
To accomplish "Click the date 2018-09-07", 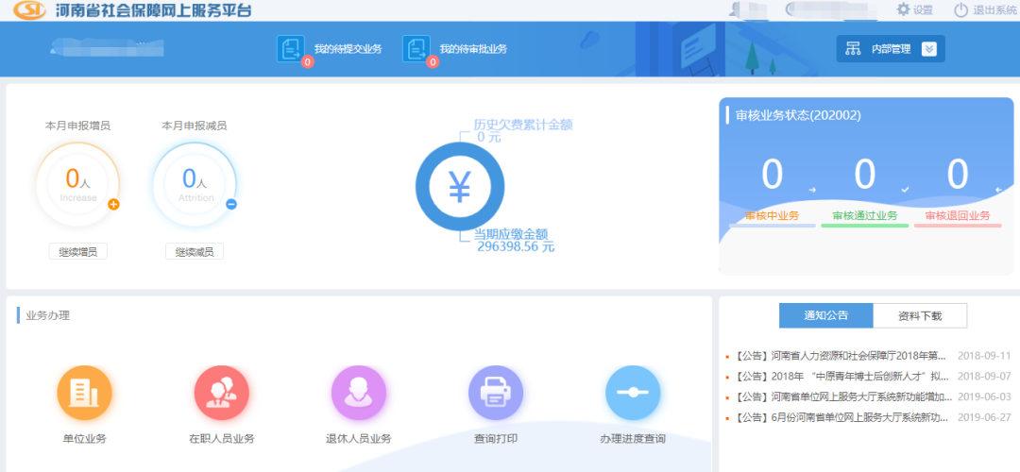I will click(985, 377).
